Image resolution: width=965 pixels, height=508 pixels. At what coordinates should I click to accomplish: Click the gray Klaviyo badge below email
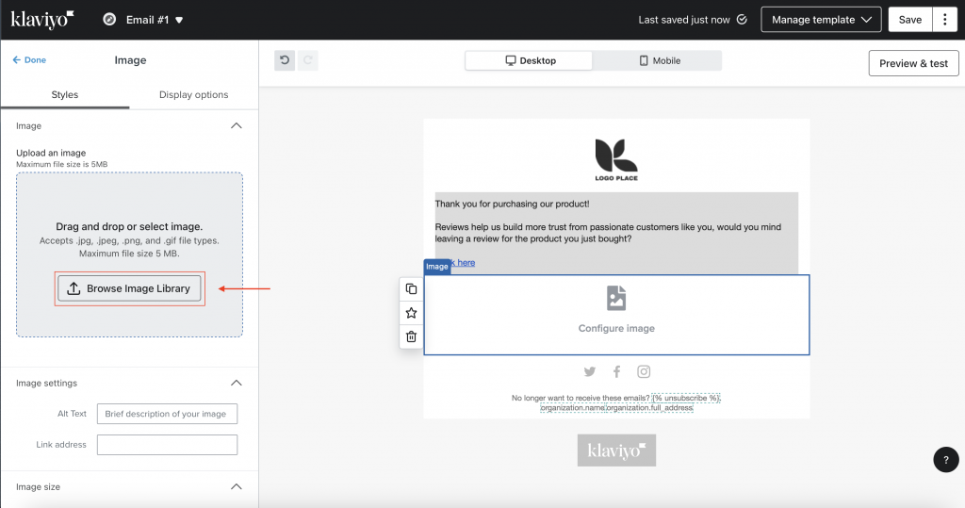click(616, 451)
